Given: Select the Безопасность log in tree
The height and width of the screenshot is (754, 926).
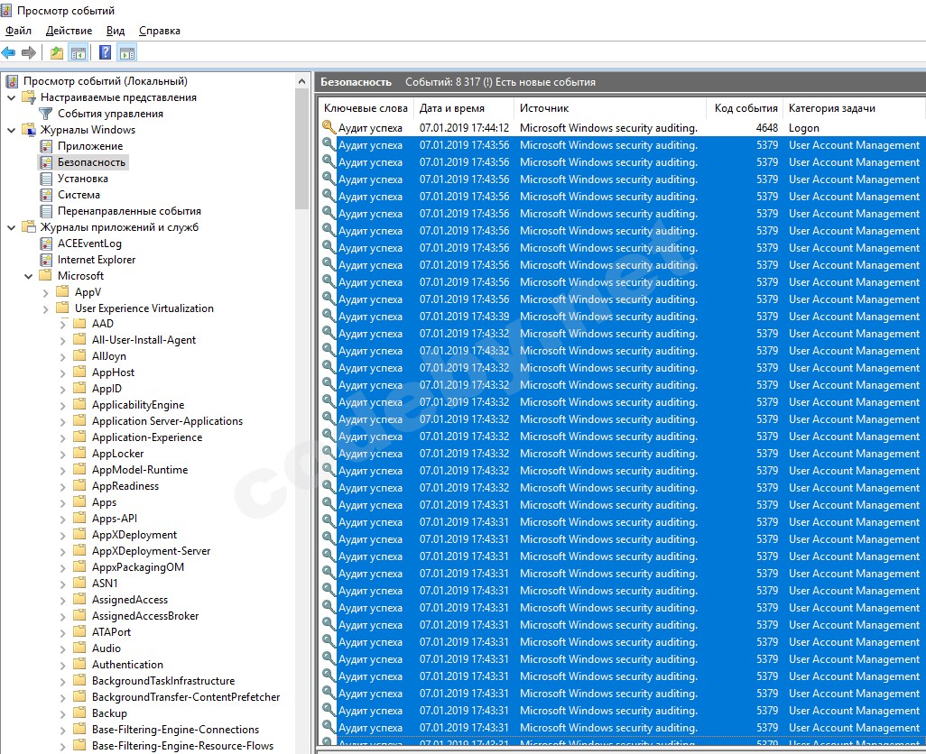Looking at the screenshot, I should click(x=91, y=162).
